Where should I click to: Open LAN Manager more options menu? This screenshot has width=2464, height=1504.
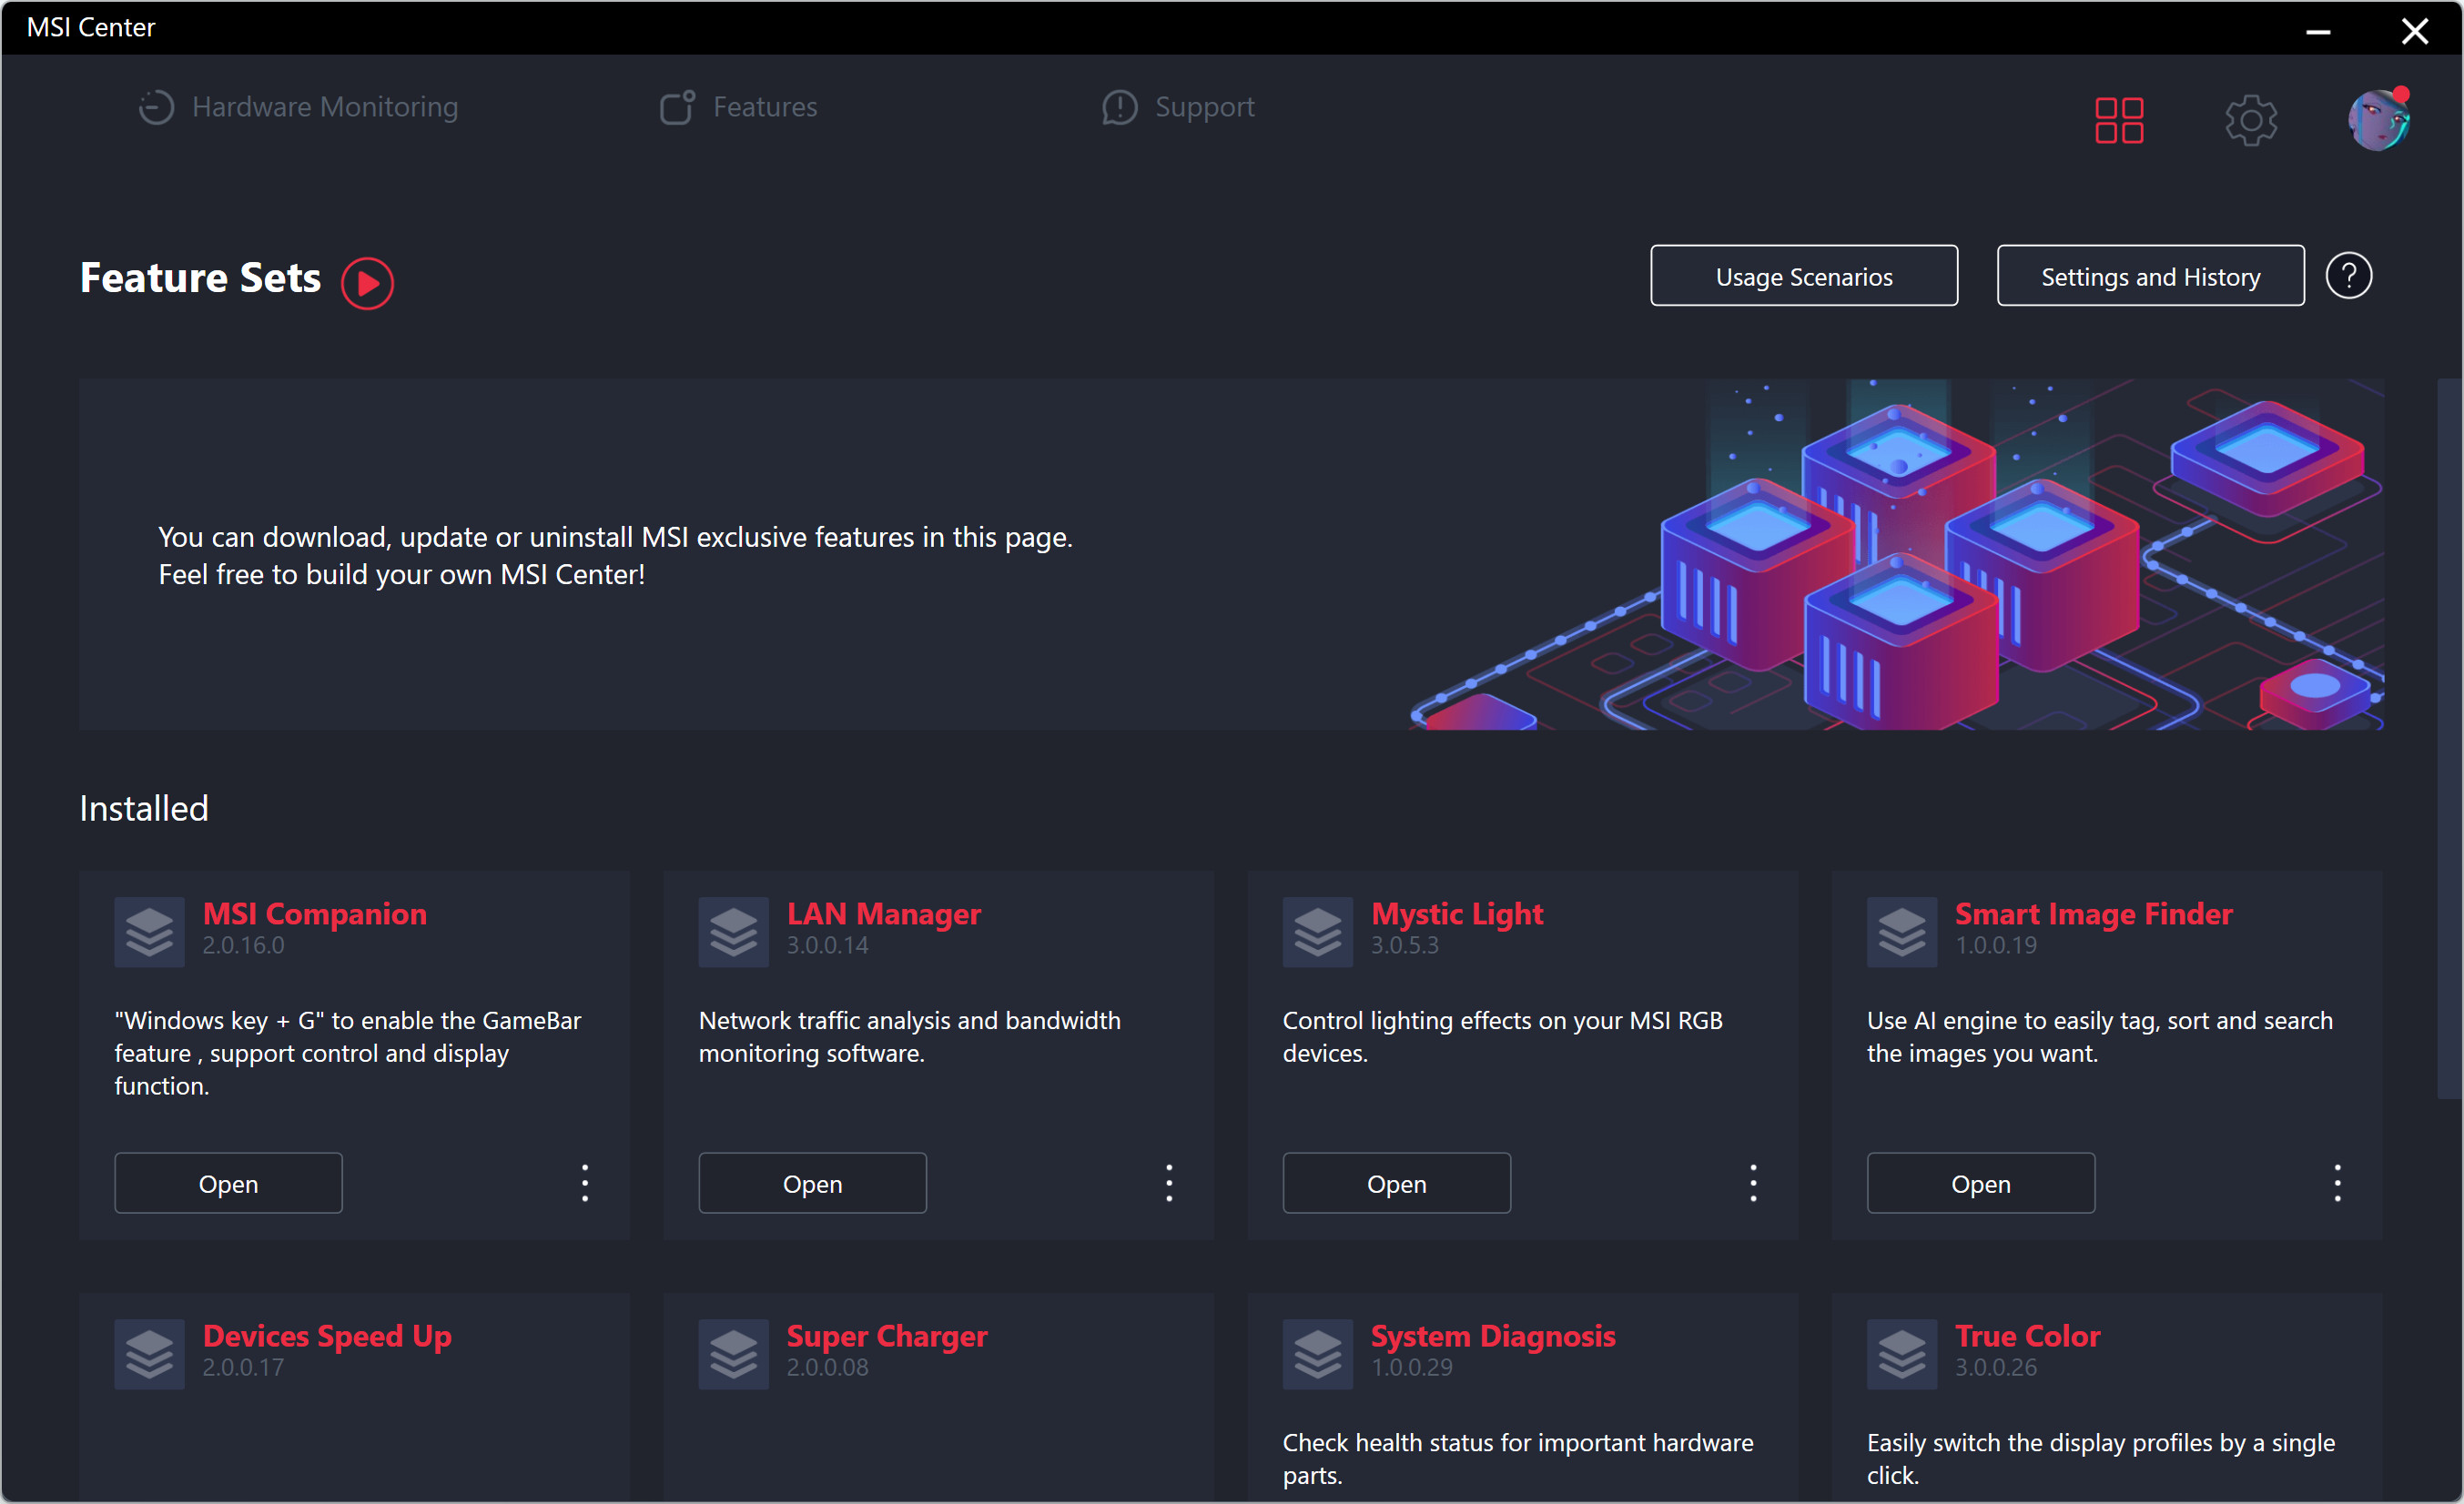[1169, 1182]
